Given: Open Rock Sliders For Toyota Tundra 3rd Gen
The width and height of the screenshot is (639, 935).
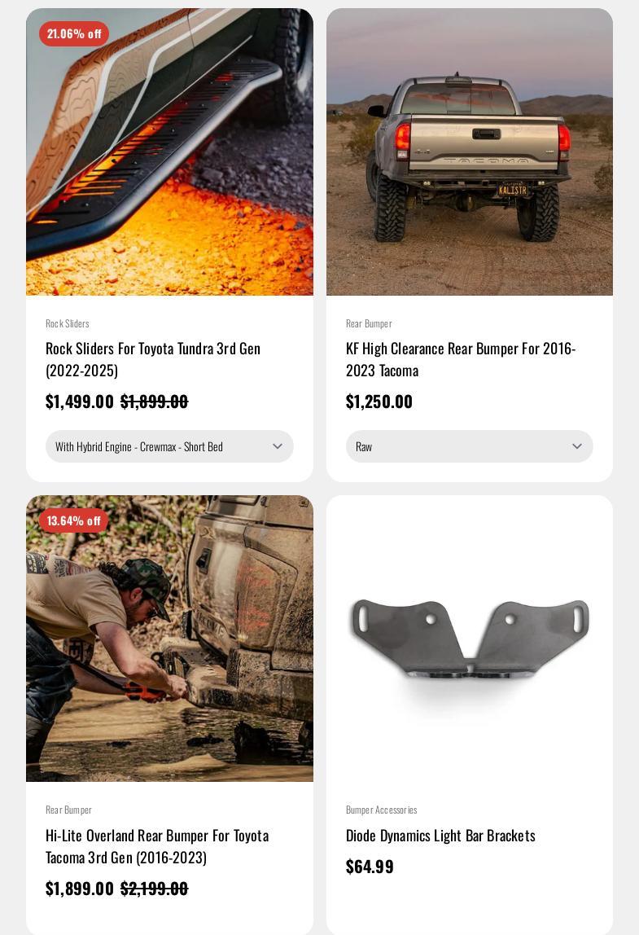Looking at the screenshot, I should coord(153,359).
